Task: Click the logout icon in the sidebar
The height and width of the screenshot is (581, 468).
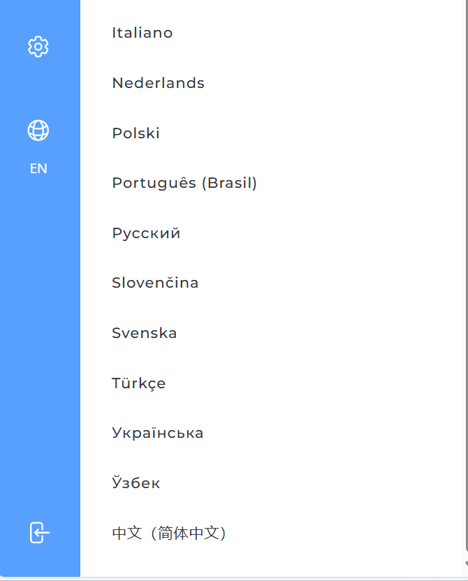Action: tap(40, 533)
